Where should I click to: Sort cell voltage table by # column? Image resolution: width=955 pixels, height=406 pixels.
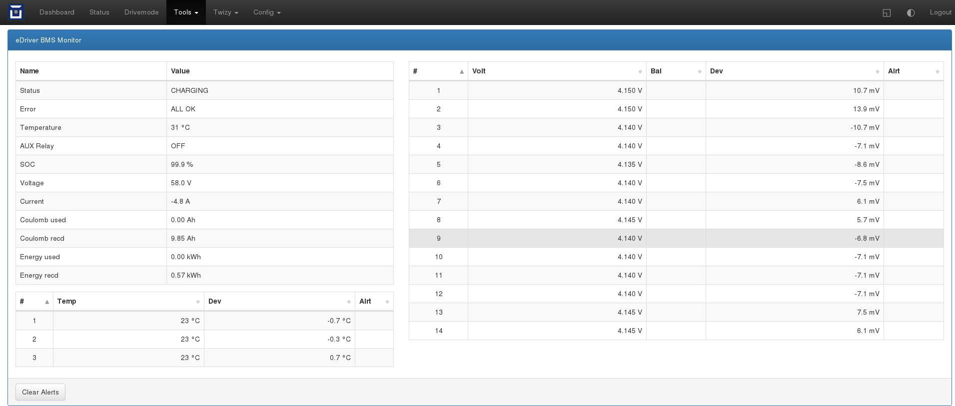438,71
